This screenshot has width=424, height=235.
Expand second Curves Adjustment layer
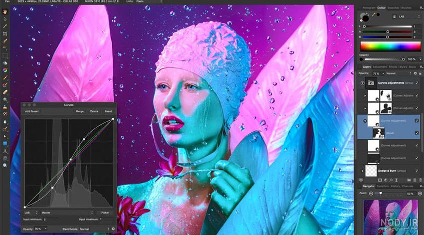coord(365,108)
